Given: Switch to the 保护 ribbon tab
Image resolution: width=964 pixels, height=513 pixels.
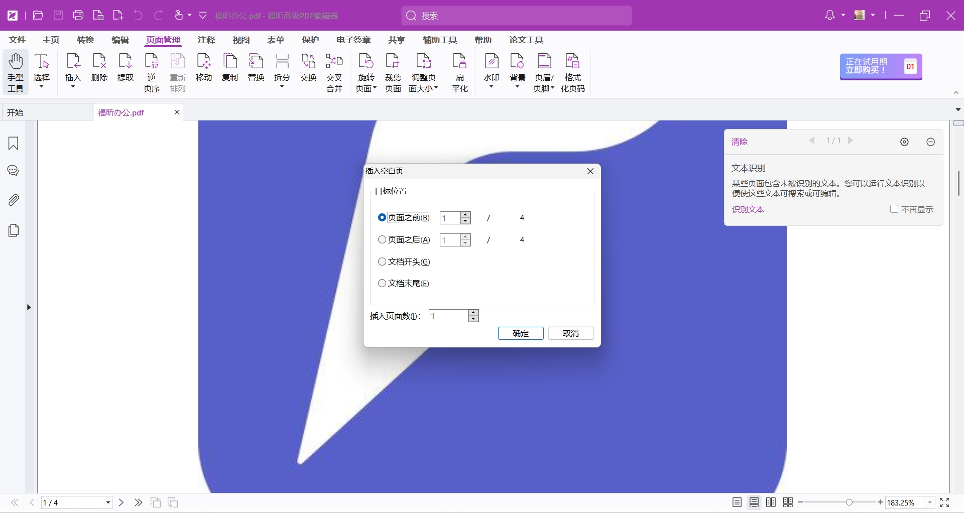Looking at the screenshot, I should click(310, 40).
